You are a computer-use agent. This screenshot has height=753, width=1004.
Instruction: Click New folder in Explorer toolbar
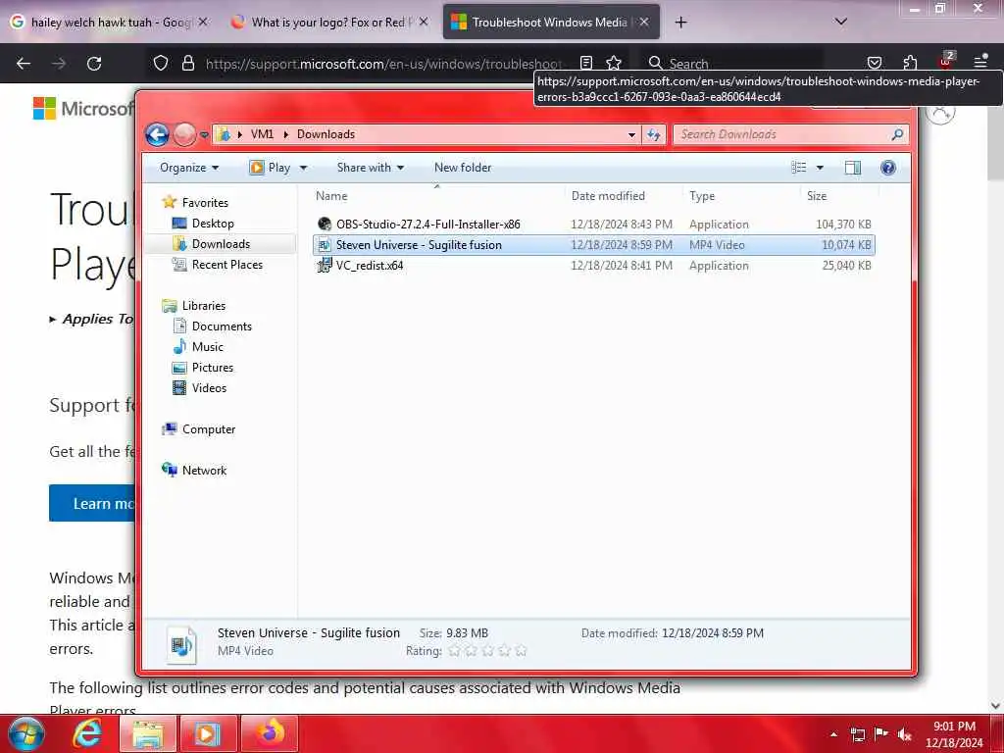pos(463,168)
